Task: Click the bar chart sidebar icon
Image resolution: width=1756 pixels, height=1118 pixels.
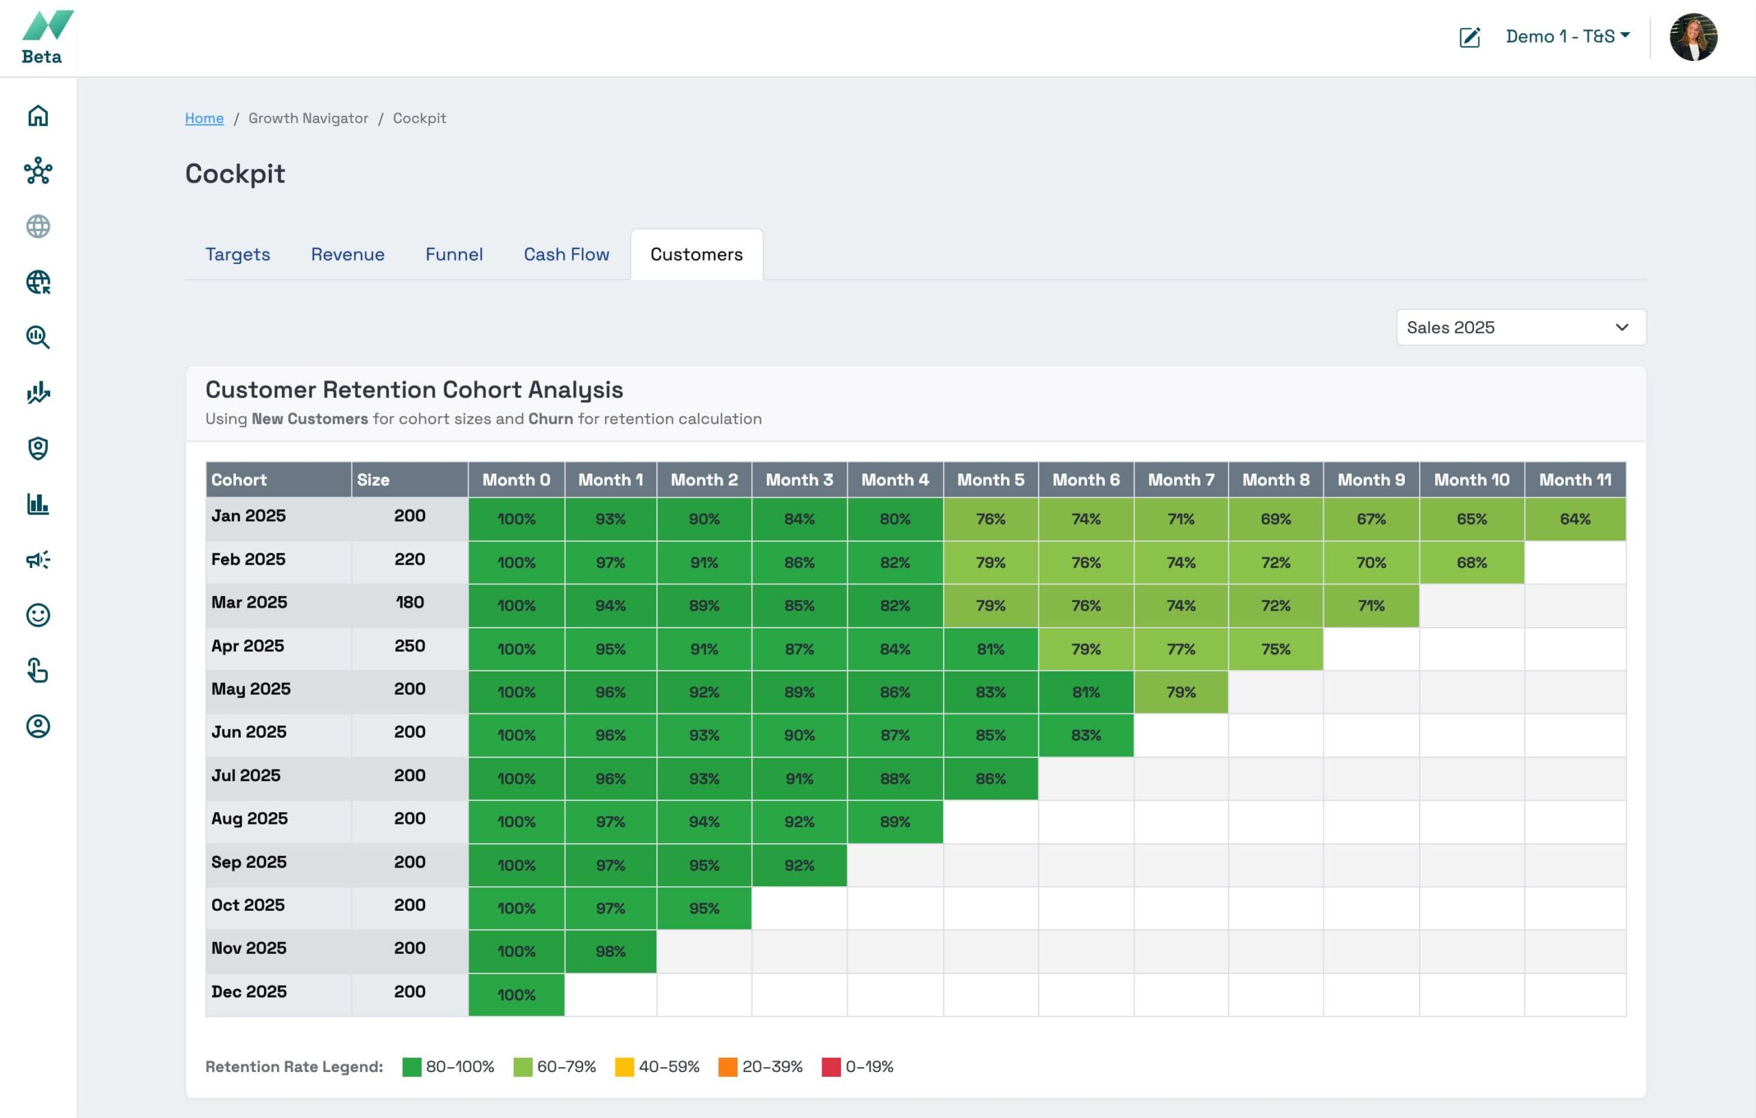Action: 38,504
